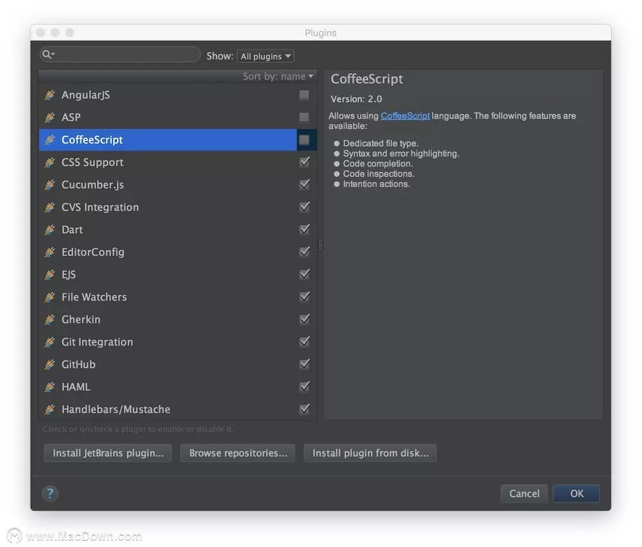The height and width of the screenshot is (547, 642).
Task: Click the GitHub plugin icon
Action: click(x=49, y=365)
